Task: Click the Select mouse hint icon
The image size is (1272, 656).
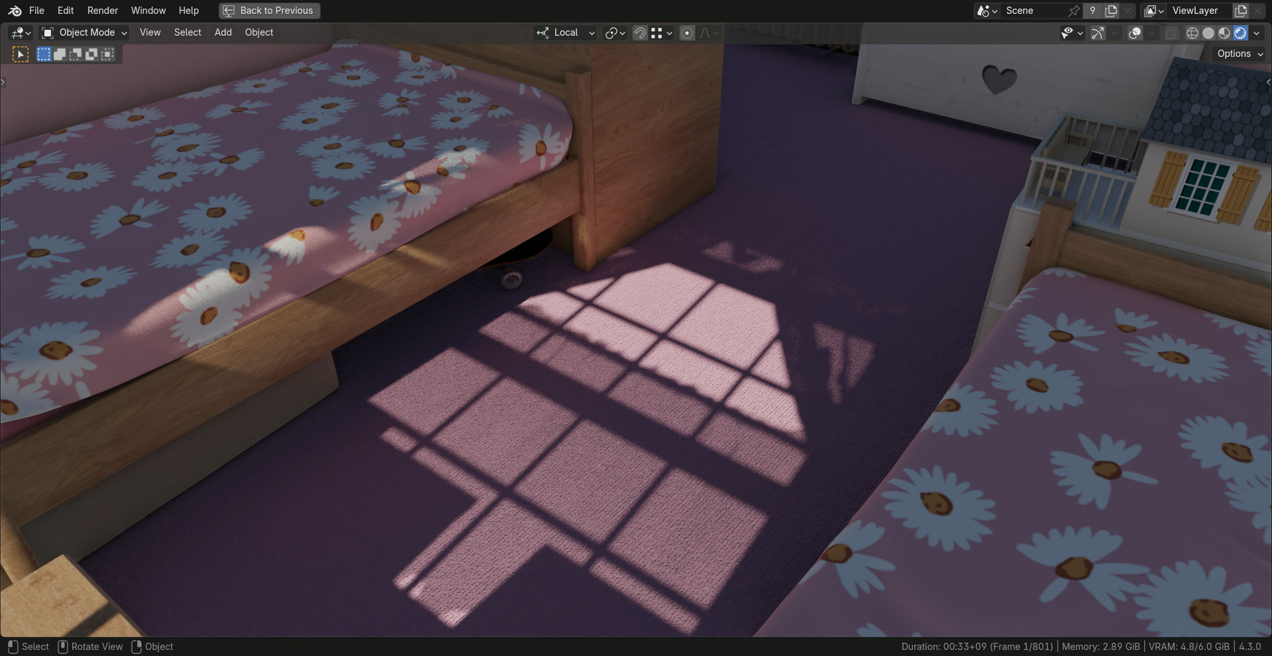Action: 13,647
